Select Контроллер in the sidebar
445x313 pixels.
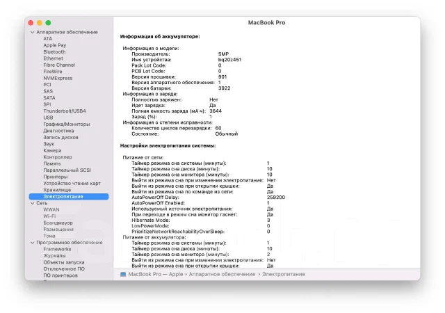(x=58, y=157)
